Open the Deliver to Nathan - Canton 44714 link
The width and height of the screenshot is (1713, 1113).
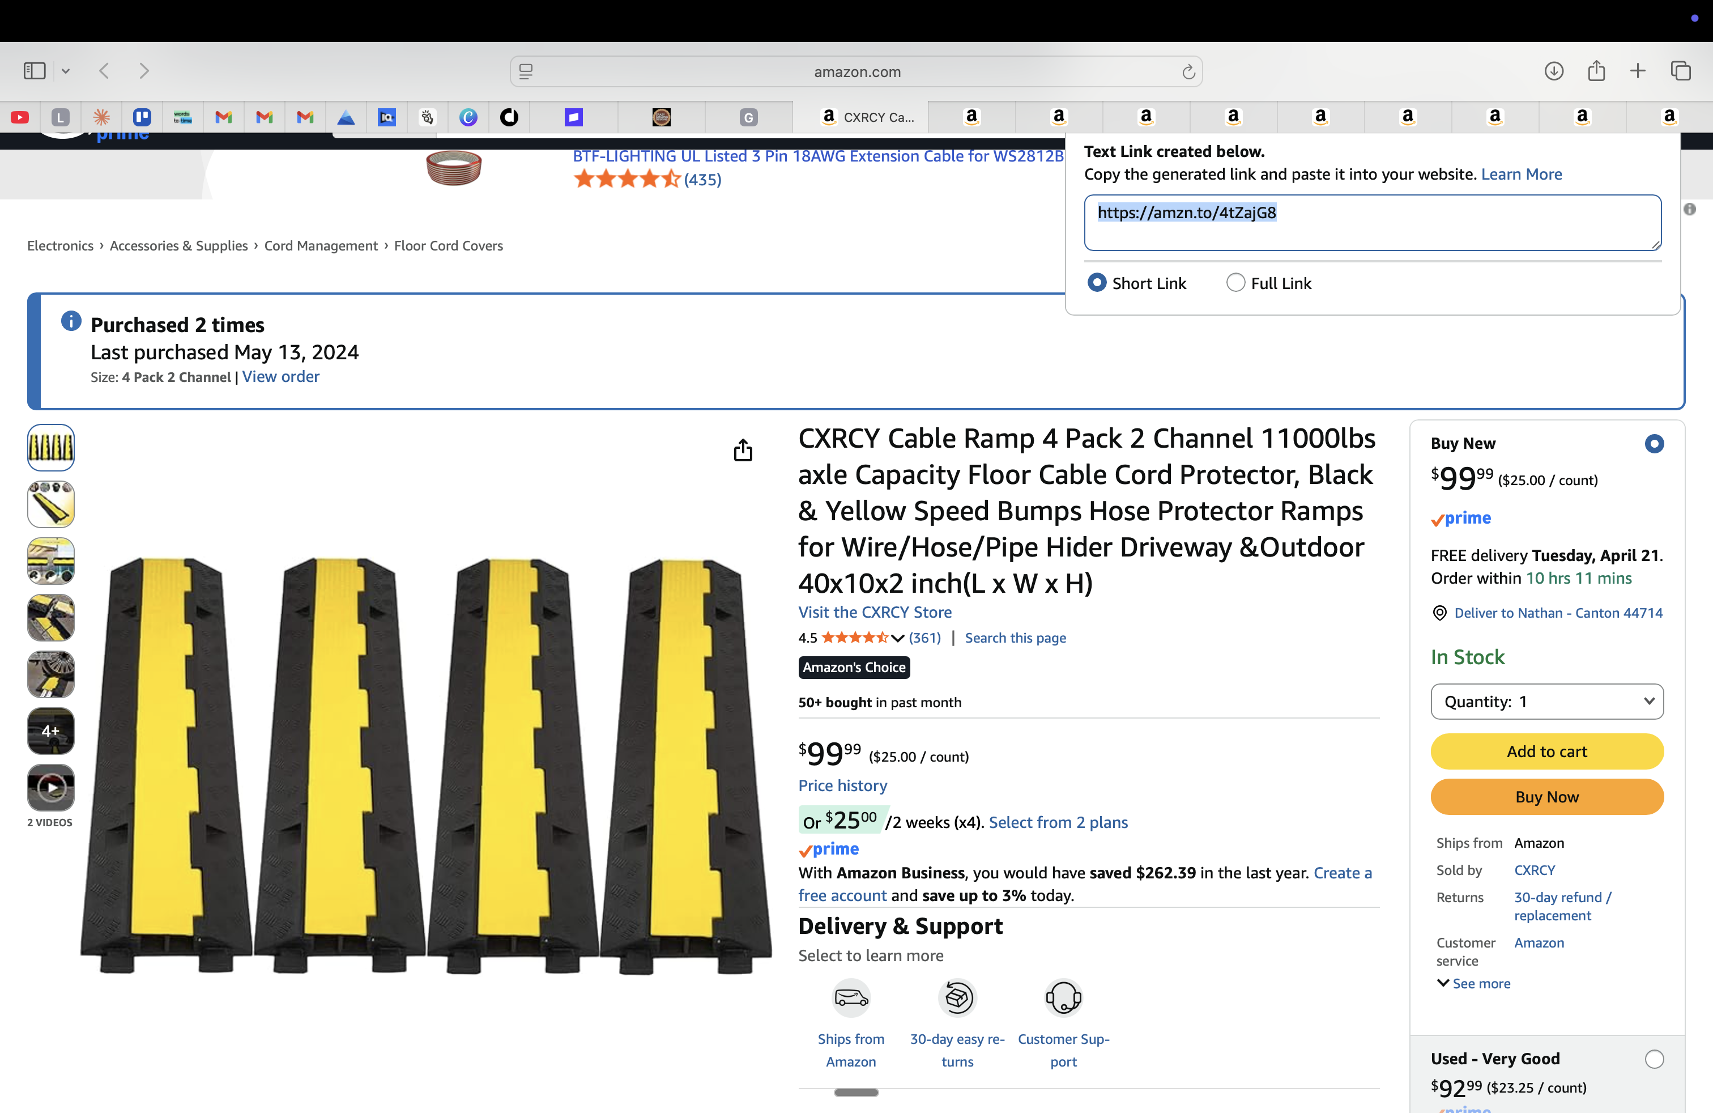(1558, 613)
